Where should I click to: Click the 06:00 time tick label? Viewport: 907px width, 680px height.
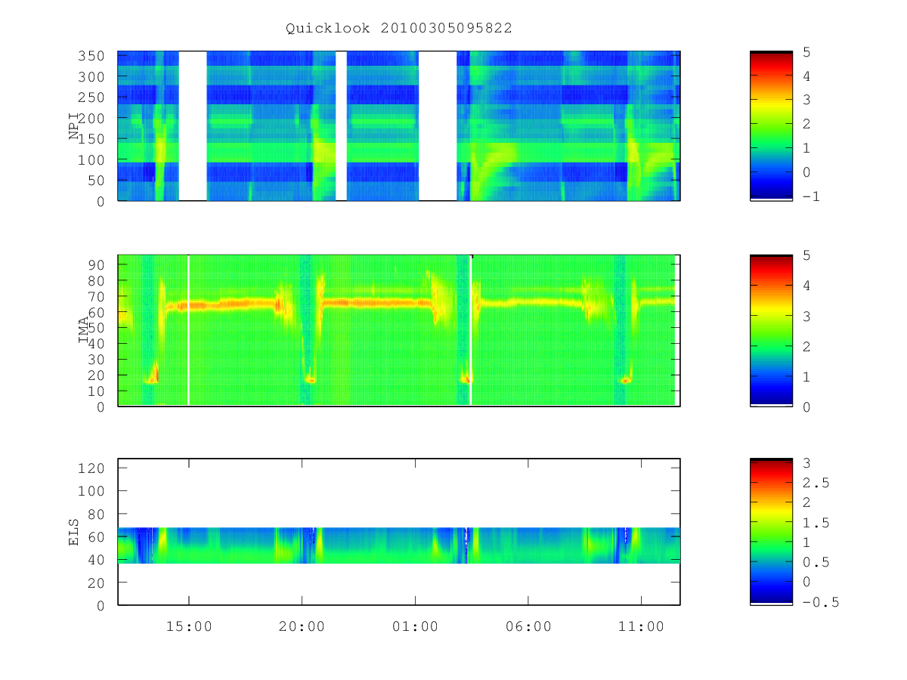point(528,626)
